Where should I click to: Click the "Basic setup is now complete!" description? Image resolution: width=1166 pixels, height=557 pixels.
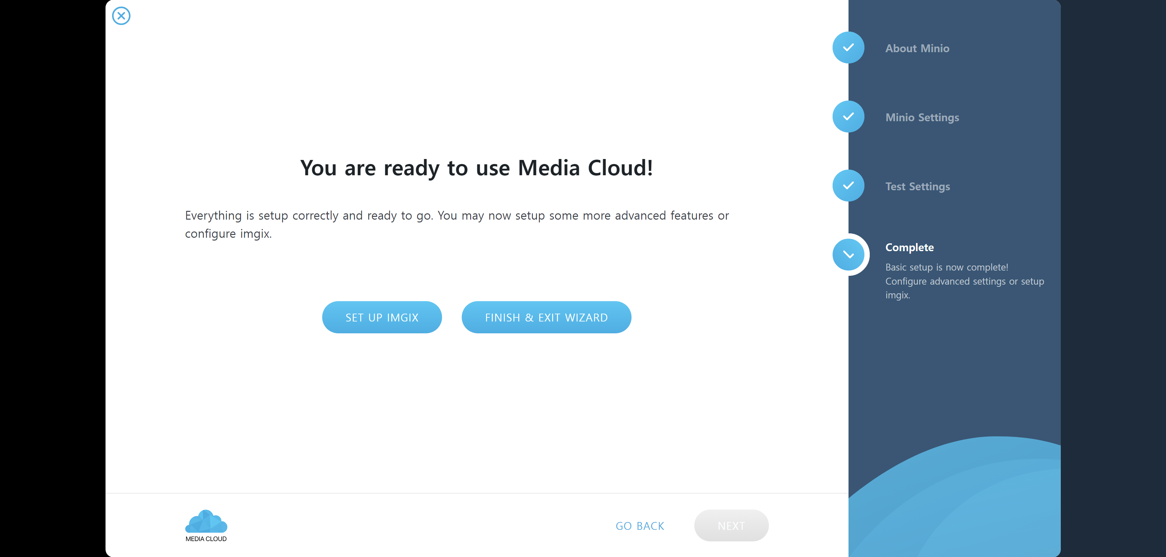(x=947, y=267)
